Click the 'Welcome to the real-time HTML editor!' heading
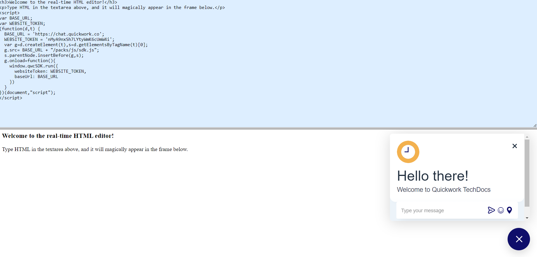This screenshot has height=257, width=537. (x=58, y=136)
